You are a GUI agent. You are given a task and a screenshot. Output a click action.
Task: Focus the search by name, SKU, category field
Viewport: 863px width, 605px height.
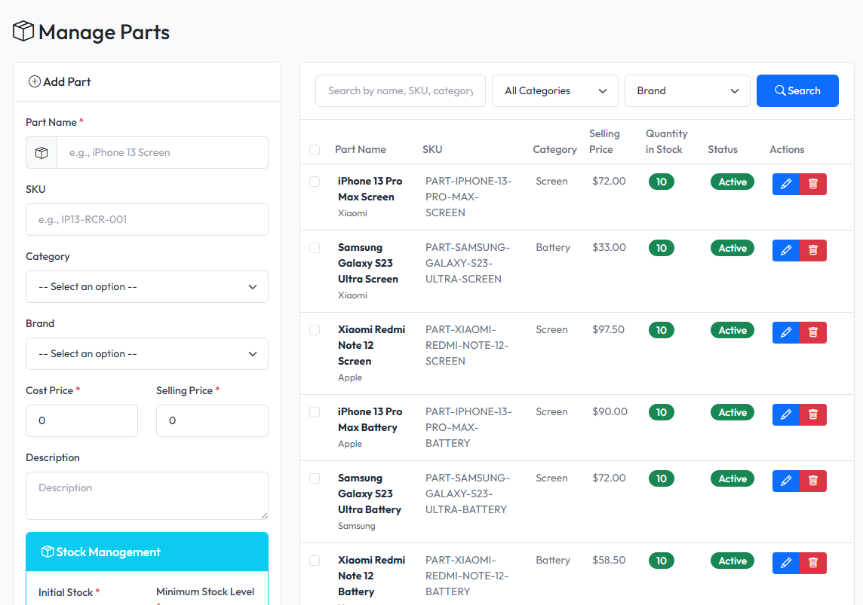click(400, 90)
